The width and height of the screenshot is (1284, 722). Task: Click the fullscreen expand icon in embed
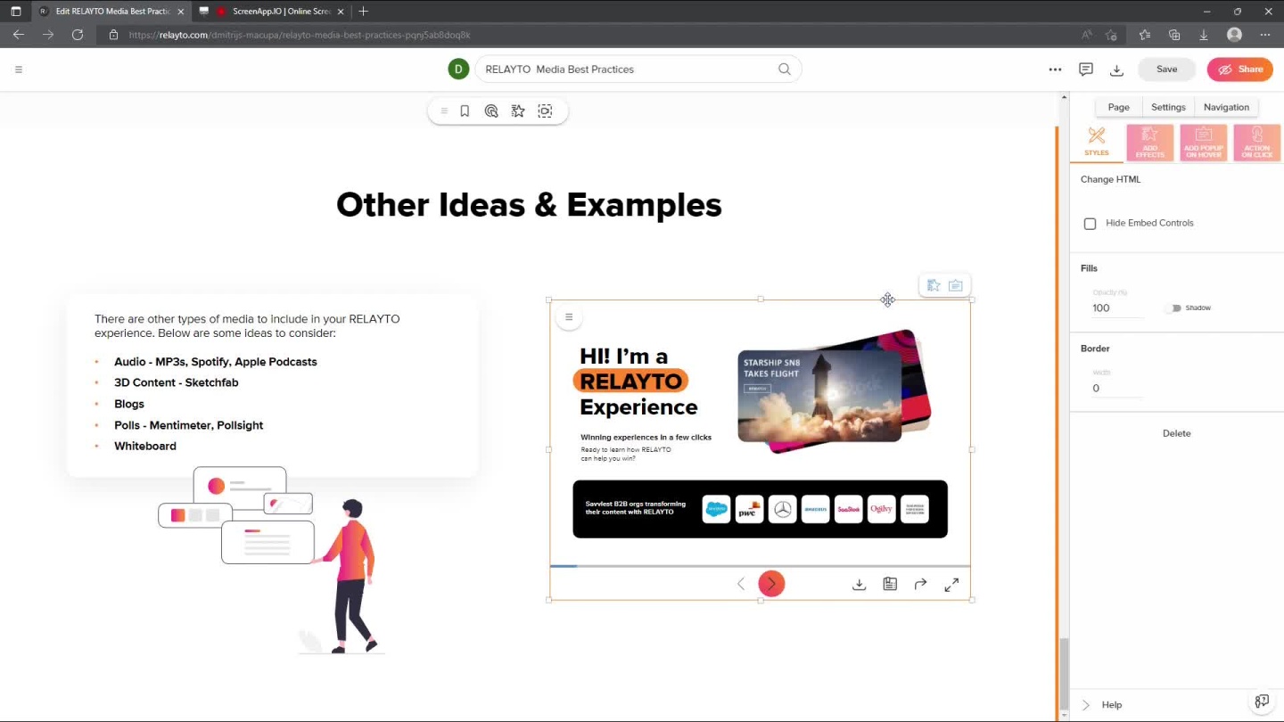pos(951,585)
